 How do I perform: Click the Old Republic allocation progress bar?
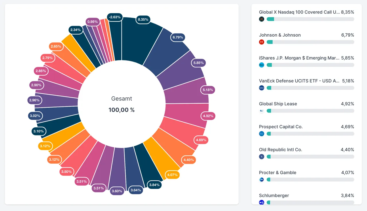pyautogui.click(x=310, y=157)
